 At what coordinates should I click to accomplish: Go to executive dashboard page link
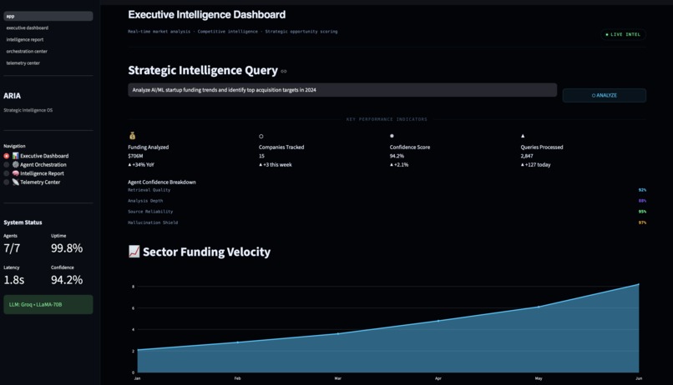[x=28, y=27]
